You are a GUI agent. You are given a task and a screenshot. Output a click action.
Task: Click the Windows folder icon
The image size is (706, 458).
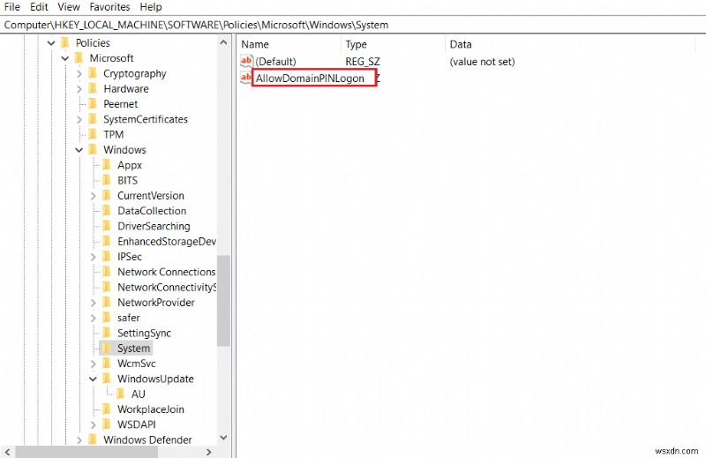(93, 149)
